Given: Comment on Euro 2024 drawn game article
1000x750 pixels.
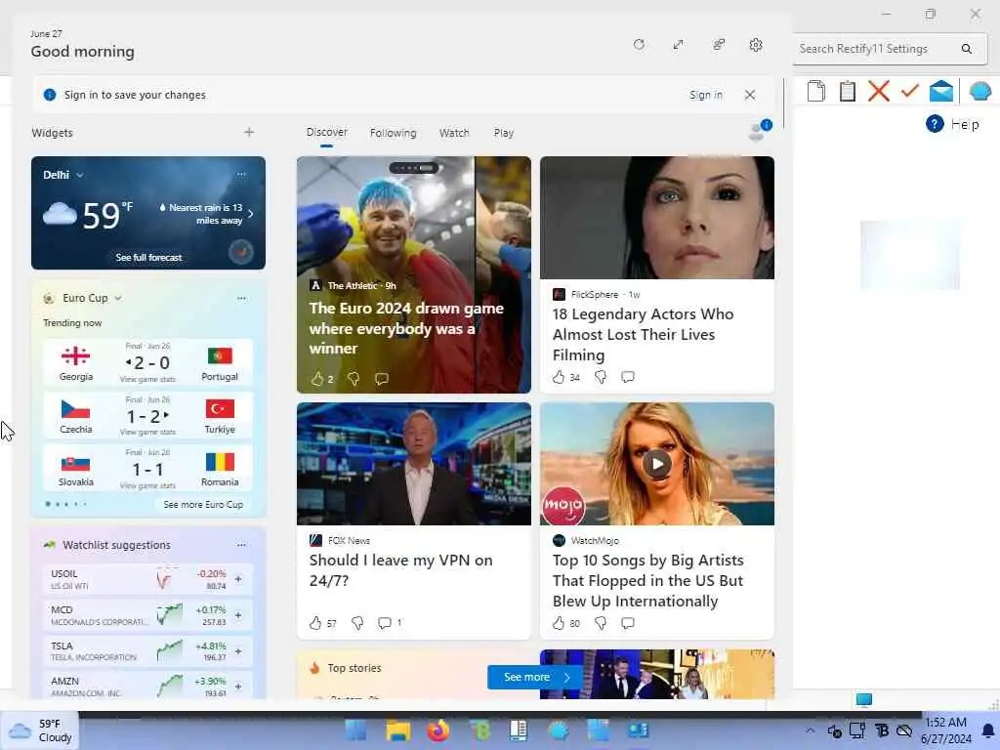Looking at the screenshot, I should coord(382,379).
